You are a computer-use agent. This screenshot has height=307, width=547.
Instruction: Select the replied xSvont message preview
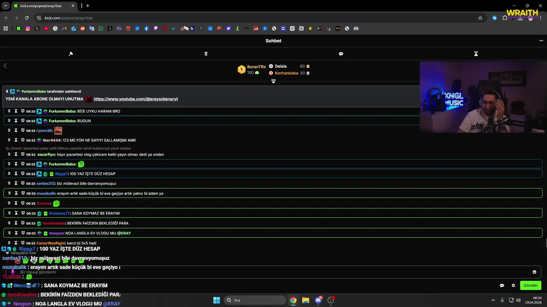(68, 148)
